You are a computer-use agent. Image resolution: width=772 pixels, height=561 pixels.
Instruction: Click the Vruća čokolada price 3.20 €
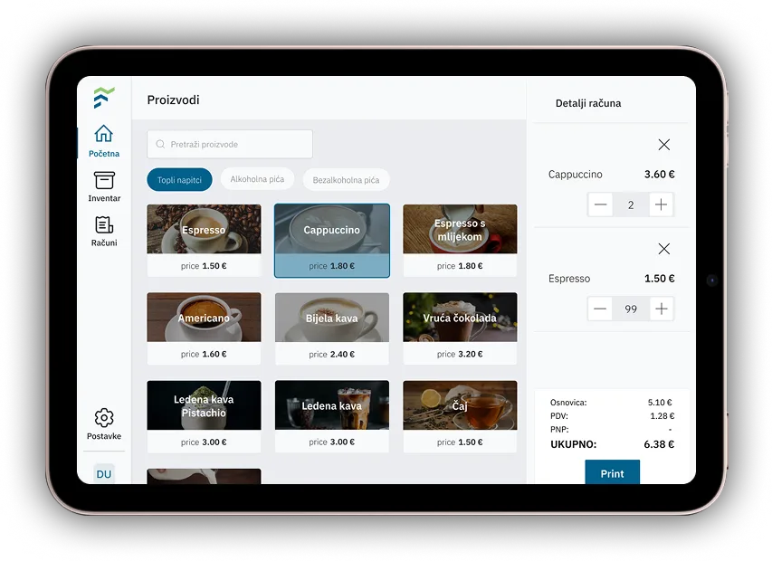[471, 355]
